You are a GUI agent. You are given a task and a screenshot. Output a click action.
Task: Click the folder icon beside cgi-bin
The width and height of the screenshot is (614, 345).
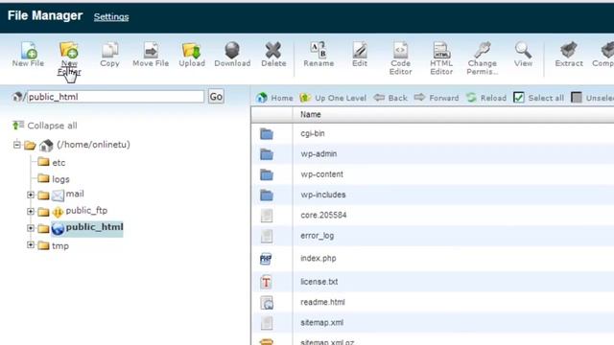tap(267, 134)
